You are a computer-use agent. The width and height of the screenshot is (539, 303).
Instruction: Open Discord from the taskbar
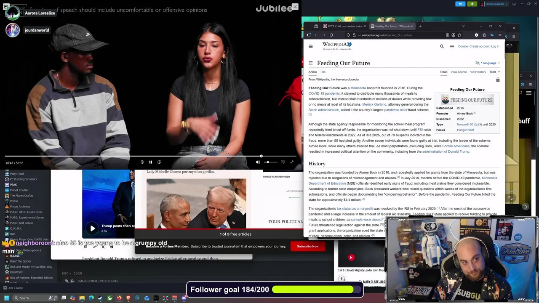184,298
